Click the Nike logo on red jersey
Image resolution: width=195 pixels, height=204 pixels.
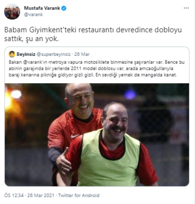coord(75,136)
